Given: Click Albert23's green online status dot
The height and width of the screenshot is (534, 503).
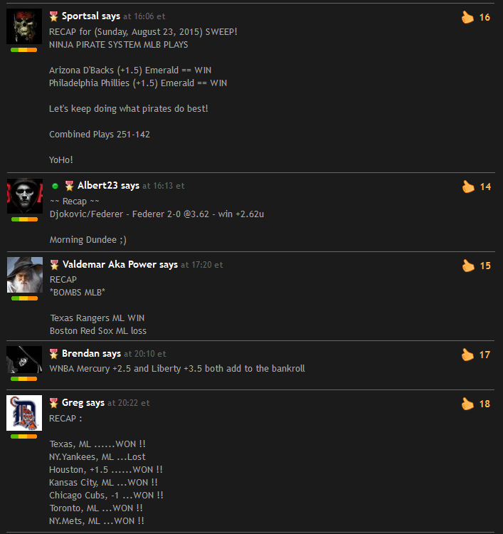Looking at the screenshot, I should pos(55,186).
